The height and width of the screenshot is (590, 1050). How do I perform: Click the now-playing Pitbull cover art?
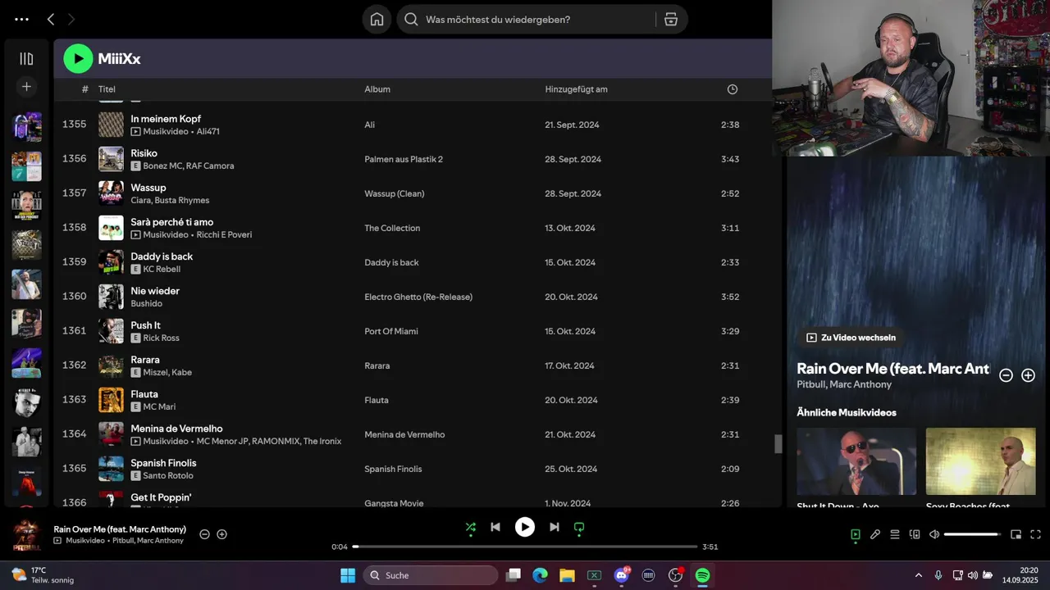[x=26, y=534]
